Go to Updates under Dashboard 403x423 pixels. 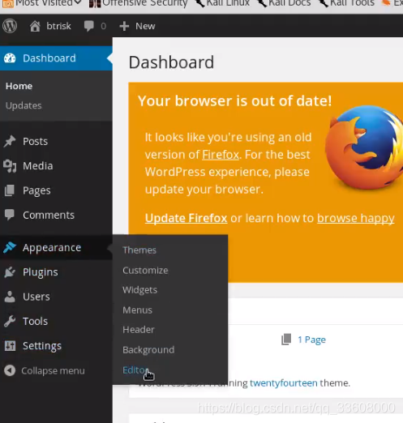(x=24, y=105)
